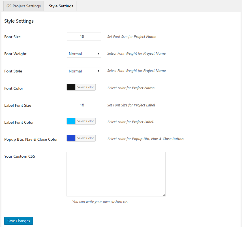Select the Style Settings tab

click(x=61, y=6)
